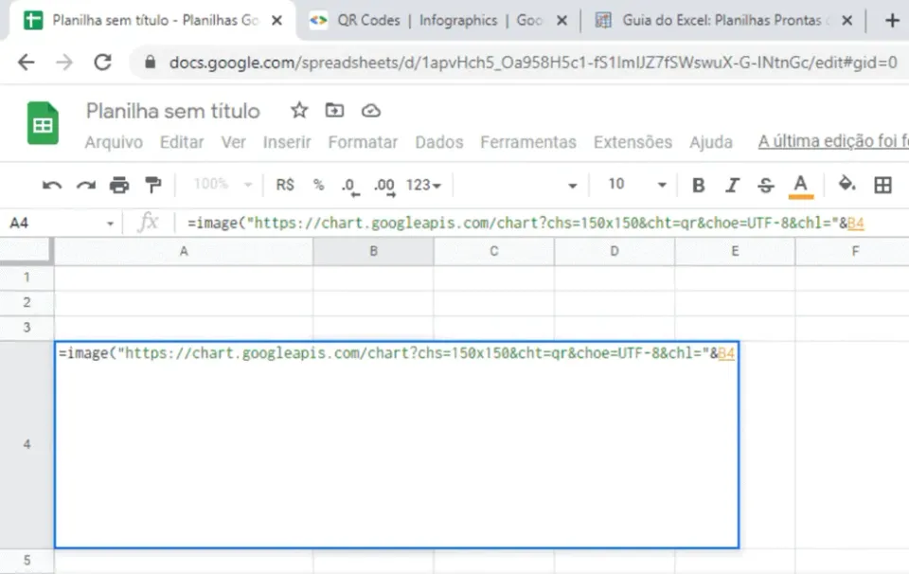Image resolution: width=909 pixels, height=574 pixels.
Task: Check cloud save status icon
Action: 371,110
